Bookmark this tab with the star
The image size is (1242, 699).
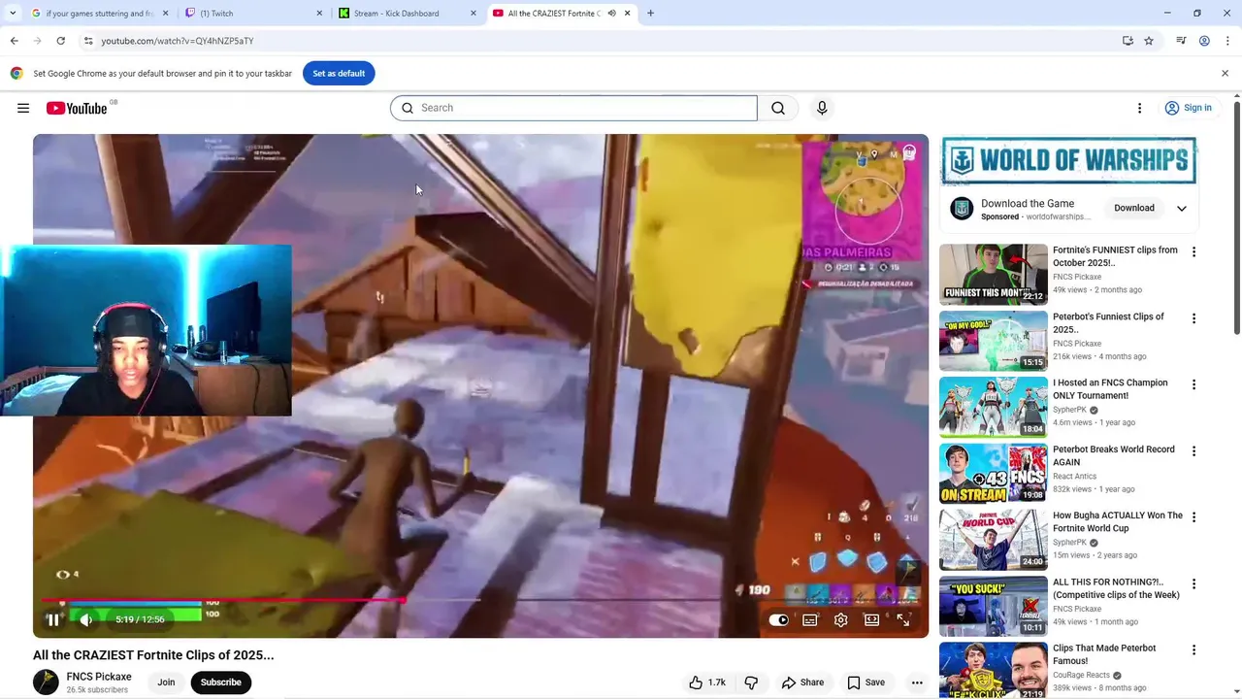[1149, 41]
